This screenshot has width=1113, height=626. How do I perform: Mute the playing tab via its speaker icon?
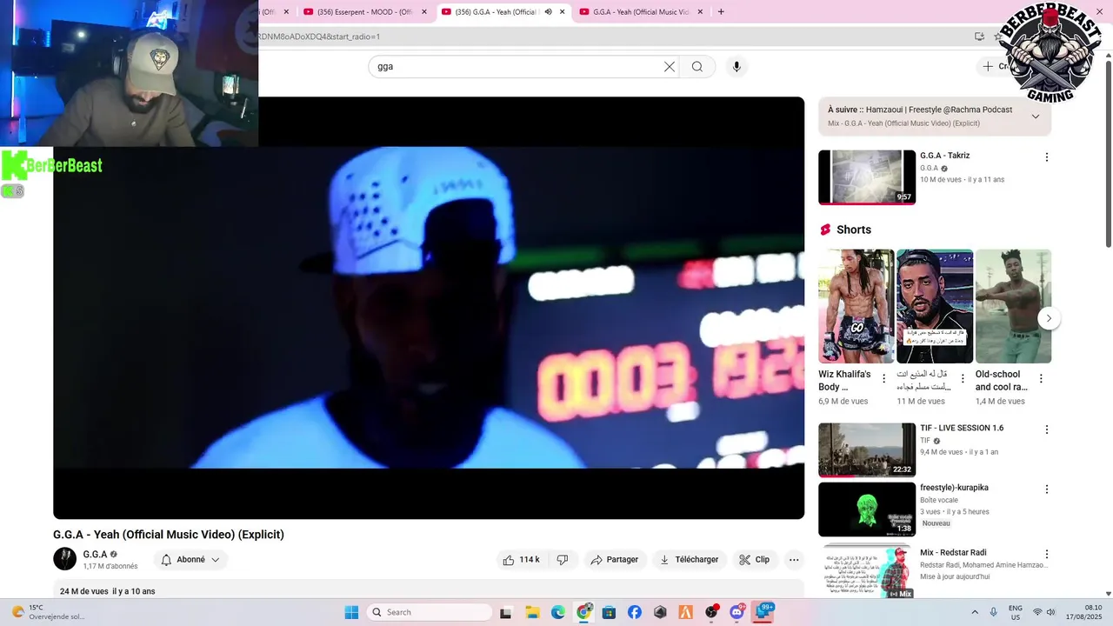point(548,12)
